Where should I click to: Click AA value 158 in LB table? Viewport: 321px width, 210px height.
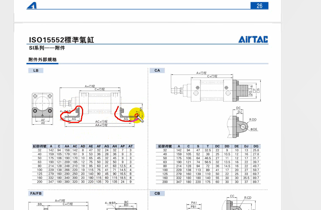click(x=67, y=150)
